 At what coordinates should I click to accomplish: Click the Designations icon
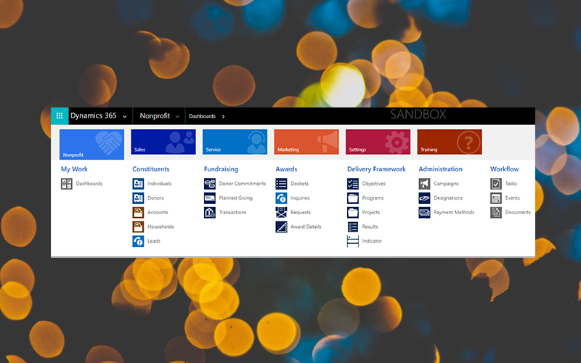(x=425, y=198)
